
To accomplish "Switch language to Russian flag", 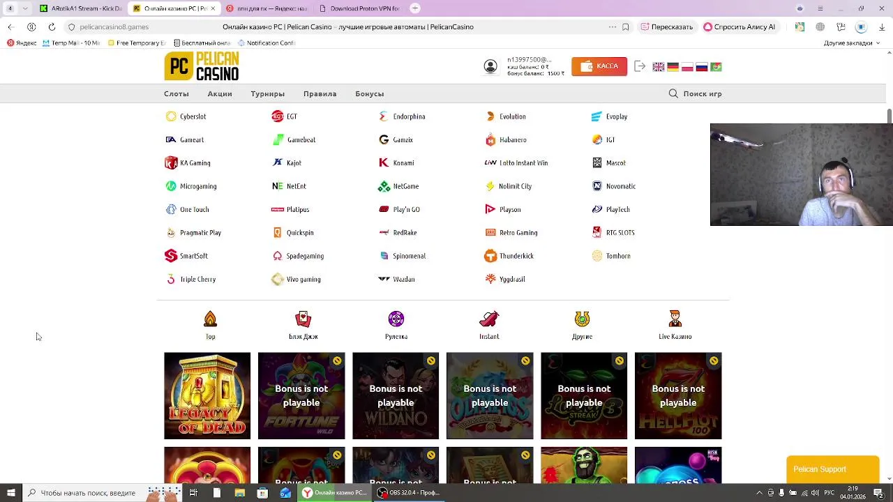I will click(x=702, y=67).
